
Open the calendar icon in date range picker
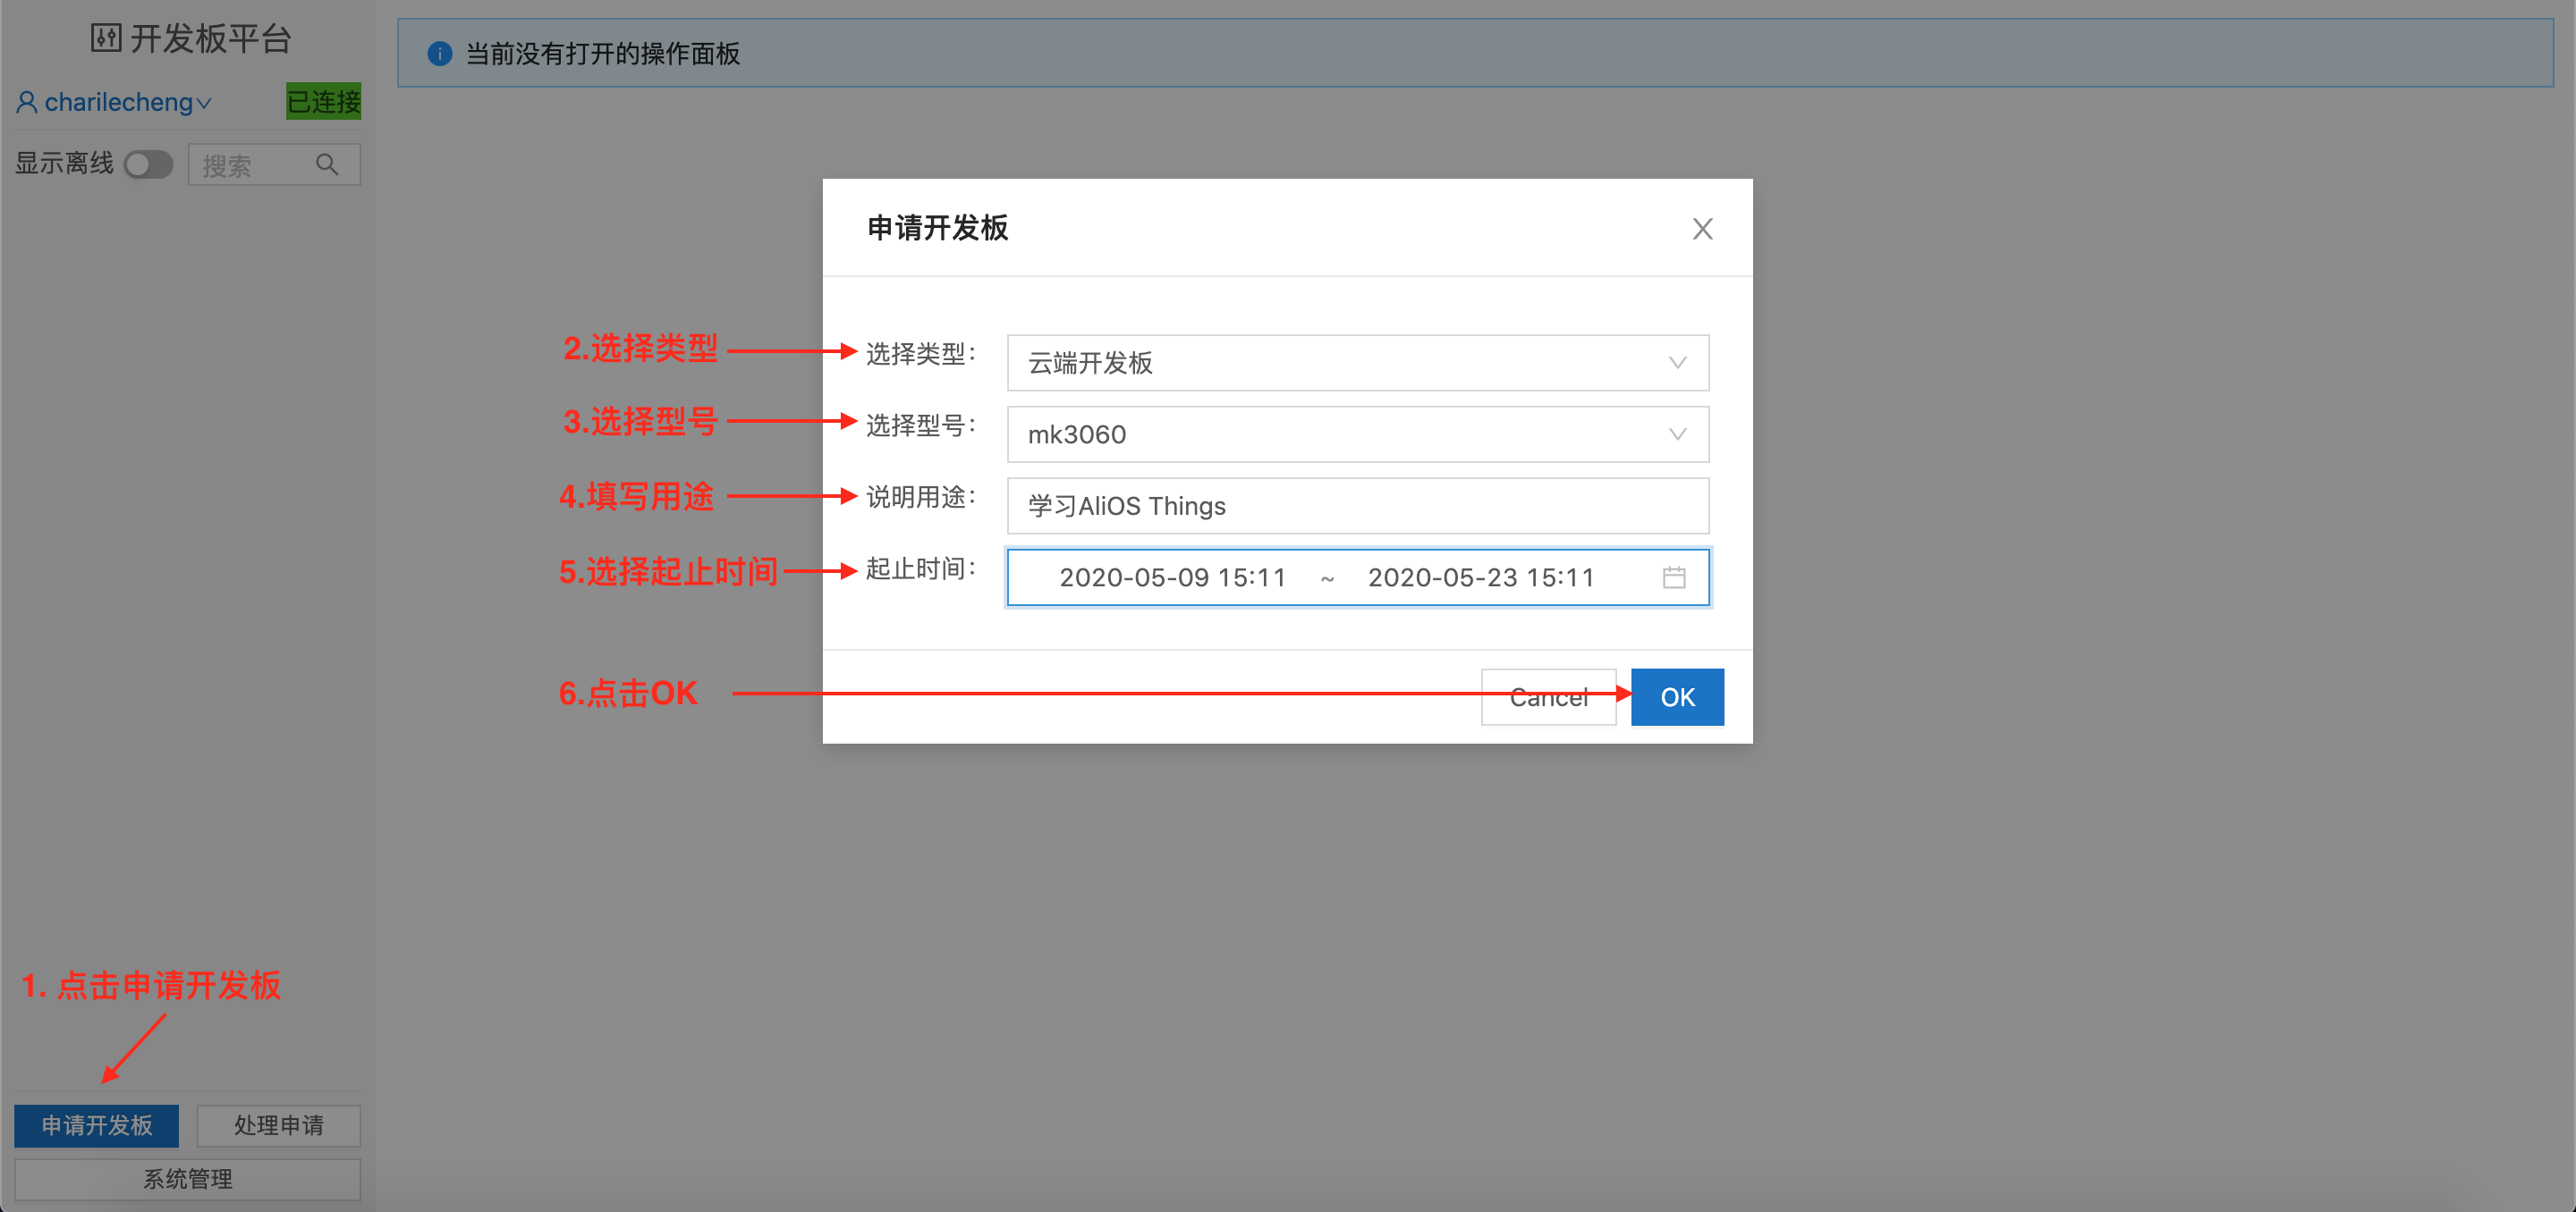1673,577
